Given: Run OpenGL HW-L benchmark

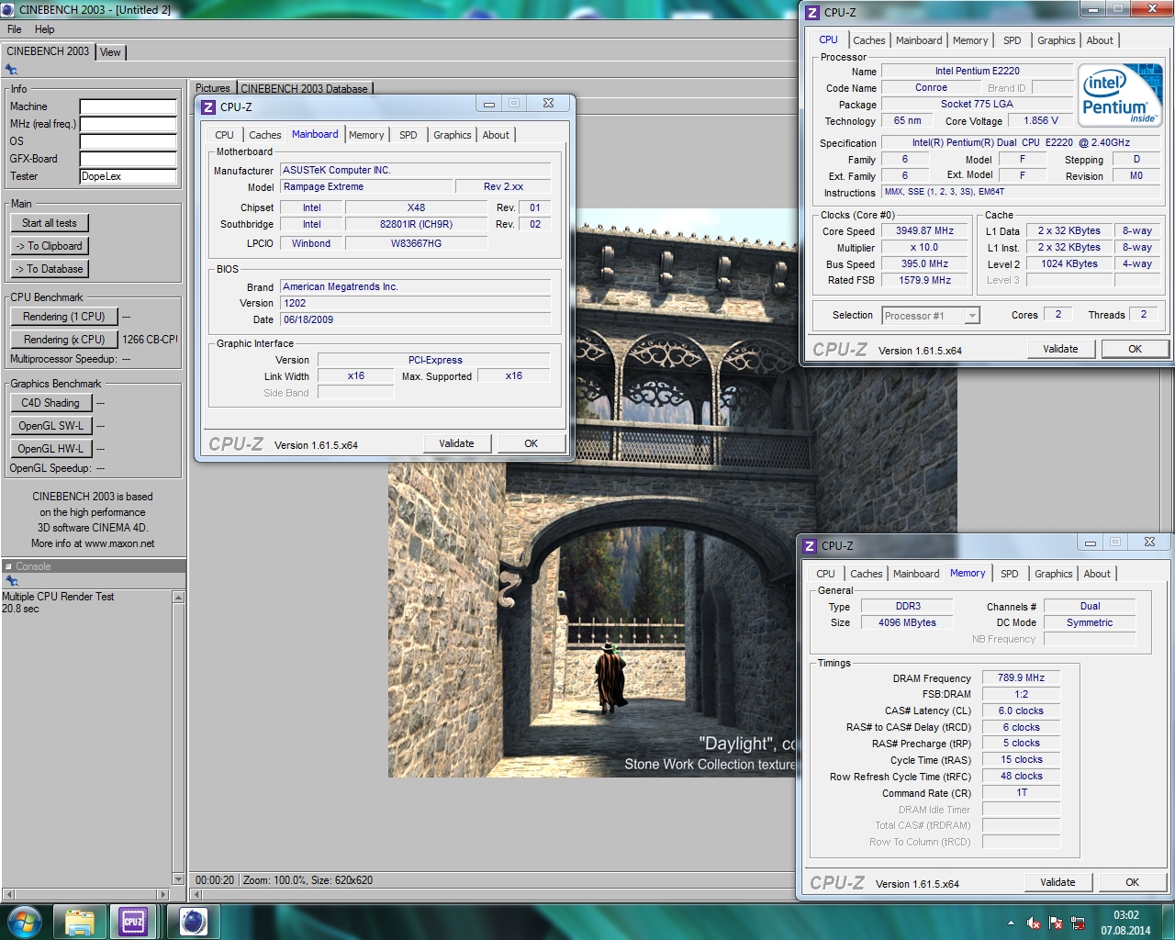Looking at the screenshot, I should click(50, 449).
